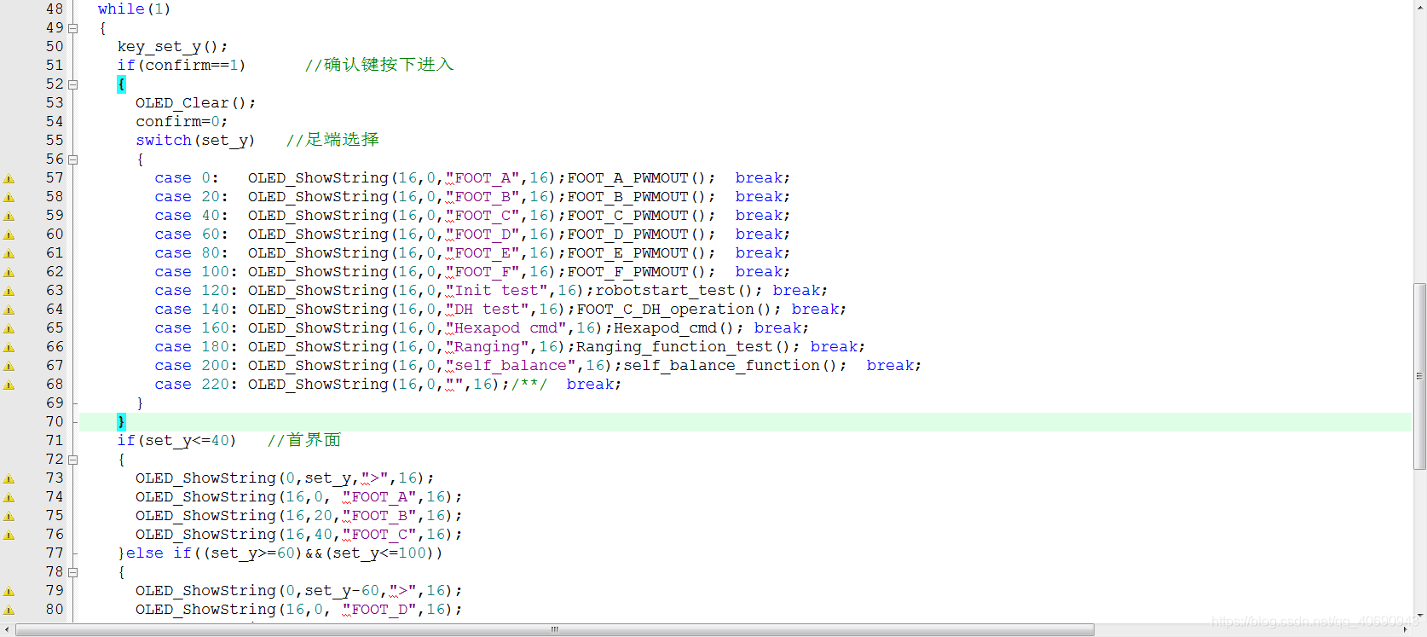The height and width of the screenshot is (637, 1427).
Task: Click 'else if' on line 77
Action: tap(159, 553)
